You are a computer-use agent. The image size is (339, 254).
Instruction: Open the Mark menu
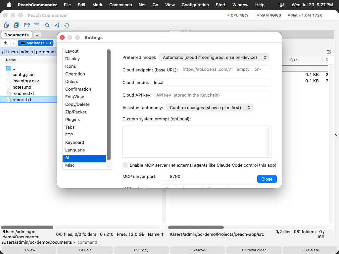(x=97, y=5)
